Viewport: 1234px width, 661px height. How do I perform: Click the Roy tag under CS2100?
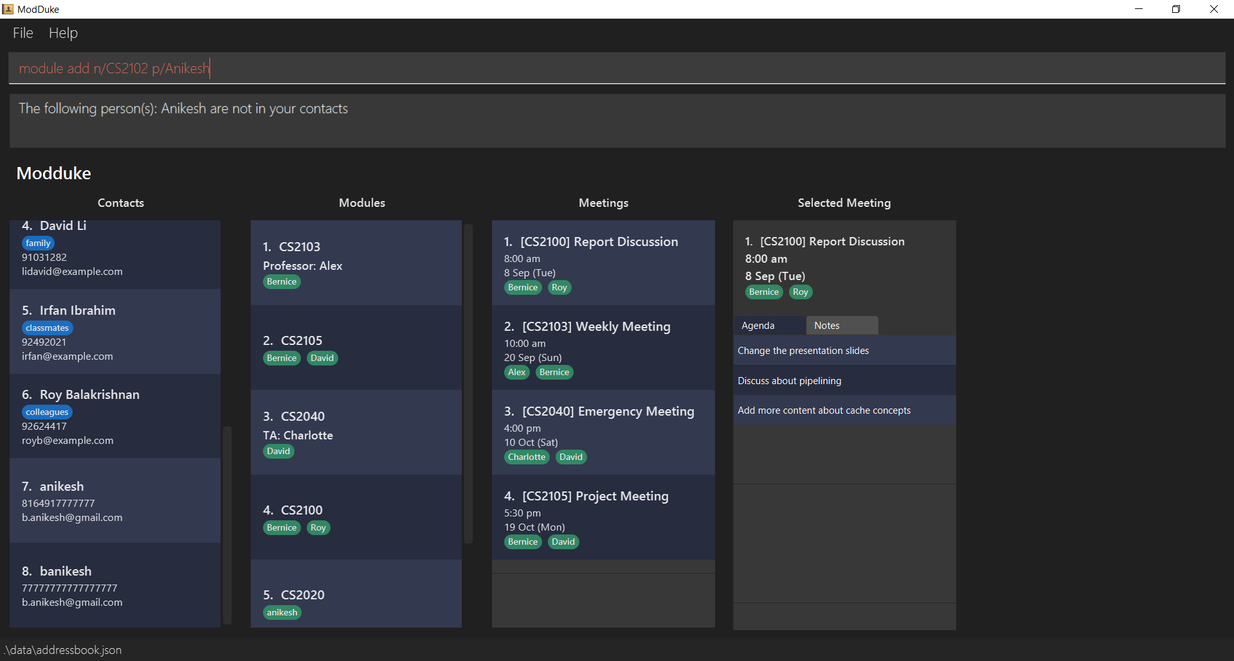(x=318, y=527)
